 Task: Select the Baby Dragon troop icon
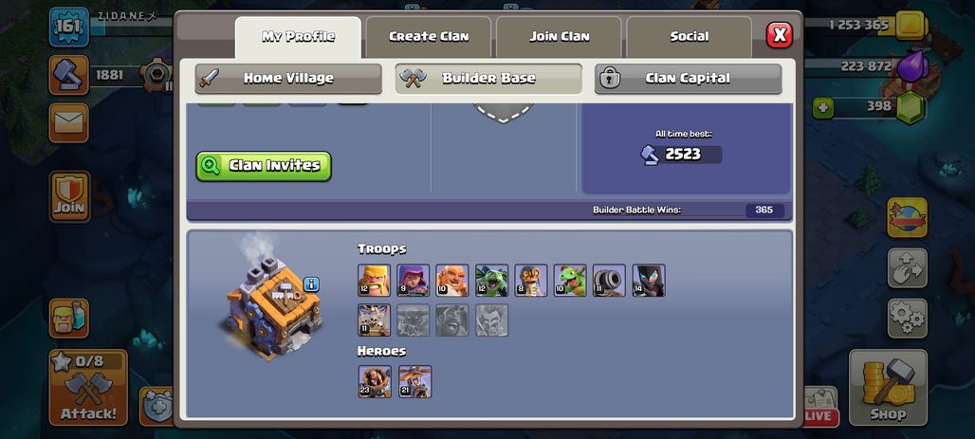coord(570,280)
